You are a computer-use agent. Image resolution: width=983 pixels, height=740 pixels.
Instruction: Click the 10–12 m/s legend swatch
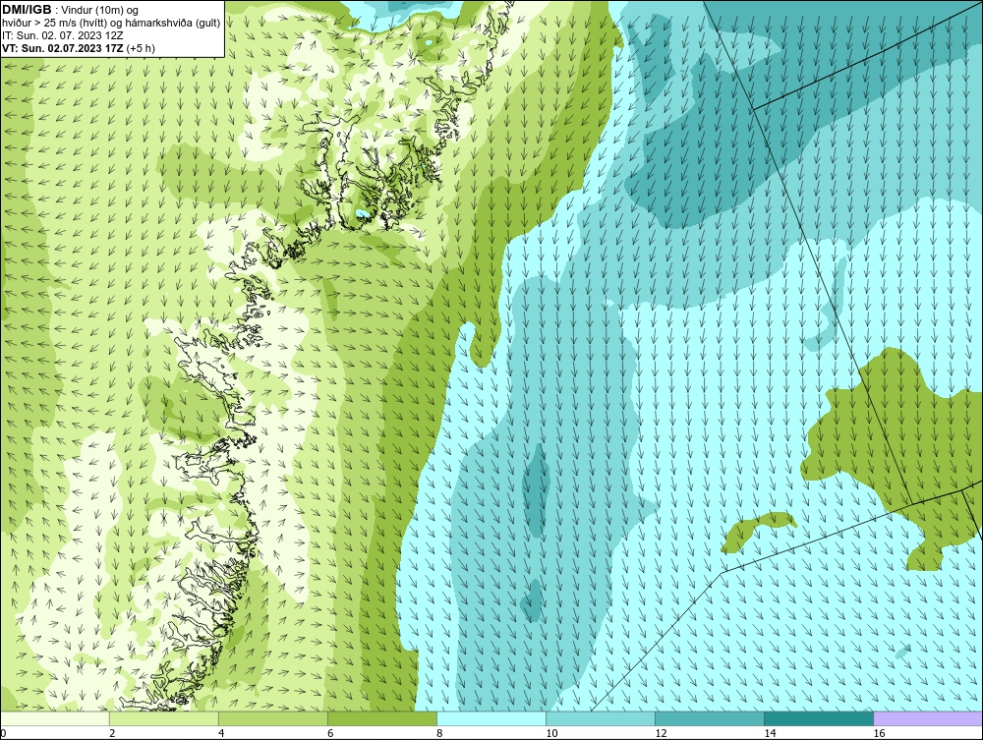pos(601,718)
